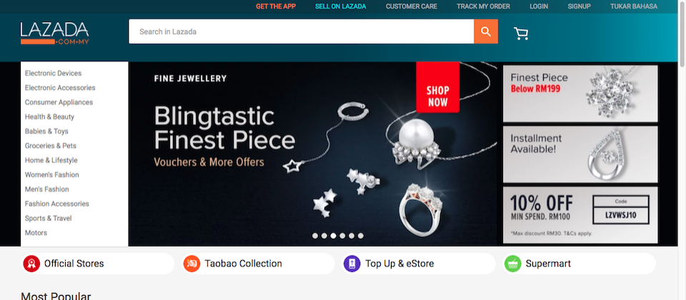Open the shopping cart icon
The width and height of the screenshot is (686, 300).
(x=521, y=34)
